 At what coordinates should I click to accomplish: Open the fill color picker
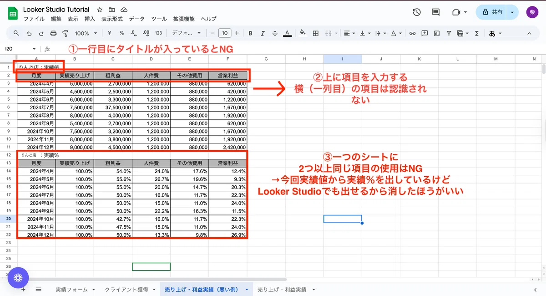click(303, 33)
